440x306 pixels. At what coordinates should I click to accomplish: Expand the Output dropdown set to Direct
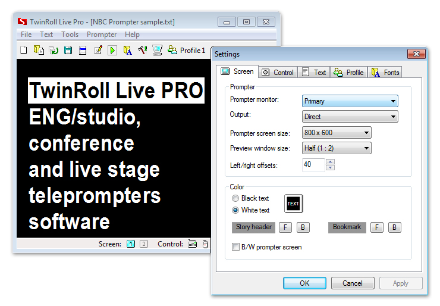tap(350, 117)
